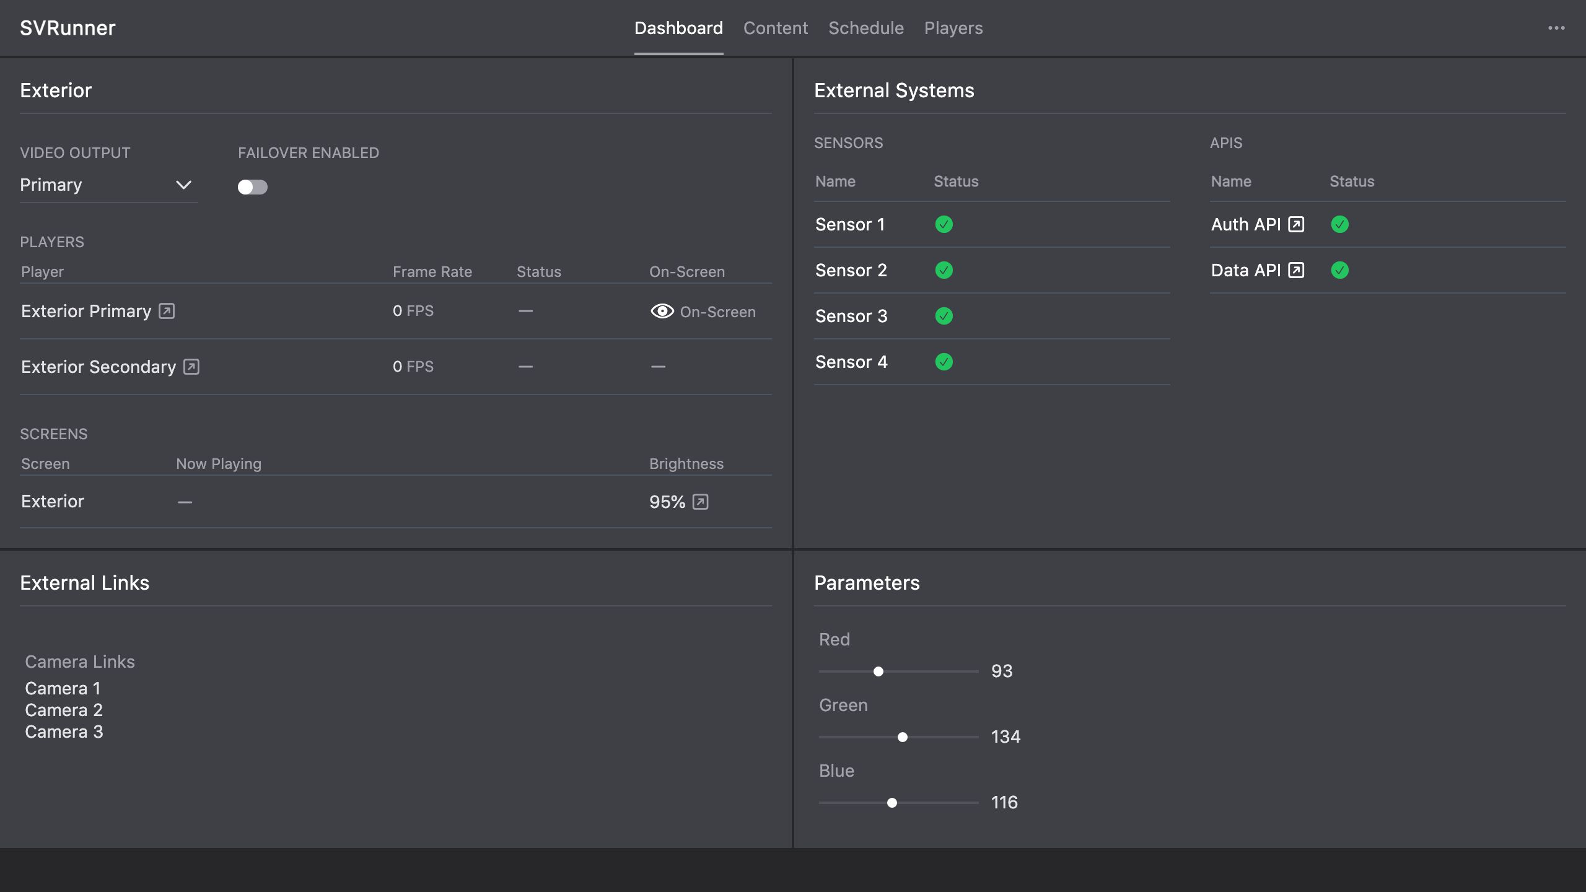The image size is (1586, 892).
Task: Click the Blue parameter slider handle
Action: 892,803
